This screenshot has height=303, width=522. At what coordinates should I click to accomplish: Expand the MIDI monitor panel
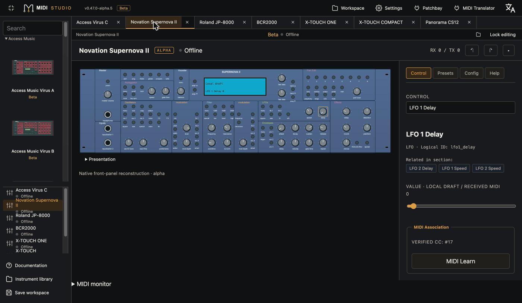tap(92, 284)
